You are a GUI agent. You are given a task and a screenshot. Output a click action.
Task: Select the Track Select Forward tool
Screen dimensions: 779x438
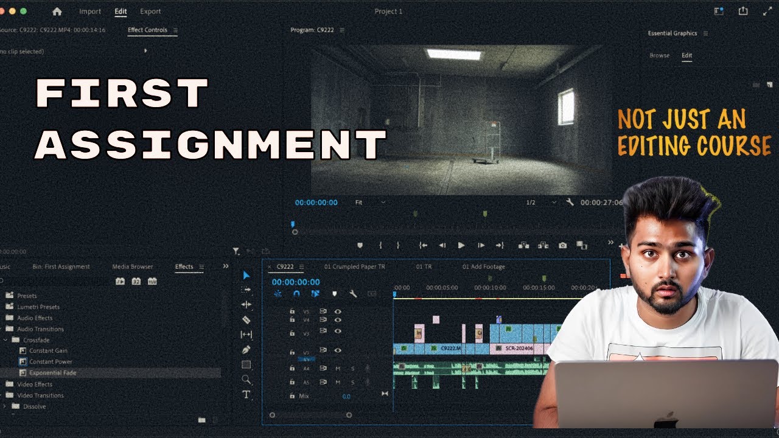(246, 290)
